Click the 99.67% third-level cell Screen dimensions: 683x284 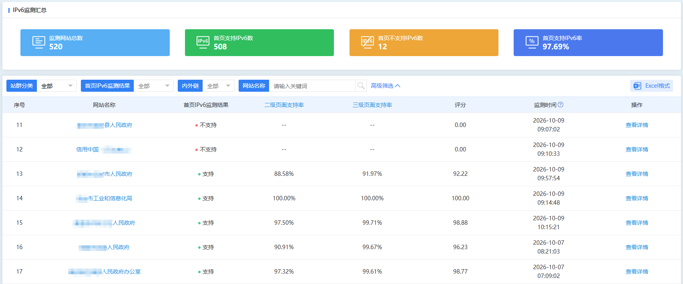click(372, 247)
